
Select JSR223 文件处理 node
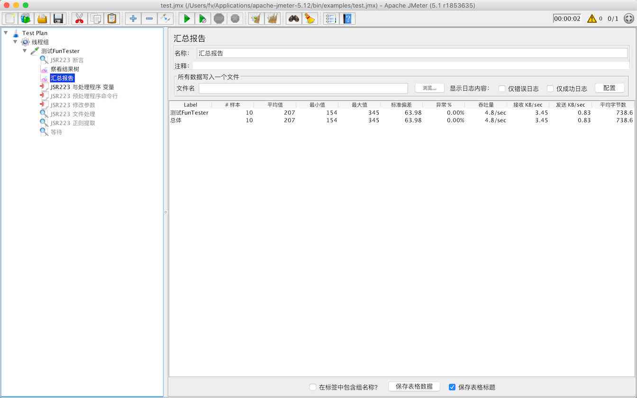pyautogui.click(x=73, y=114)
